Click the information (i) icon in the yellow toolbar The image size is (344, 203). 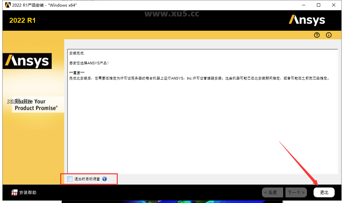pos(328,35)
